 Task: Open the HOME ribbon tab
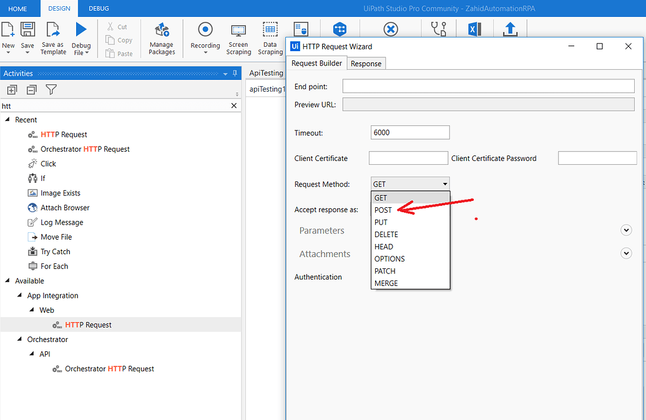(18, 9)
